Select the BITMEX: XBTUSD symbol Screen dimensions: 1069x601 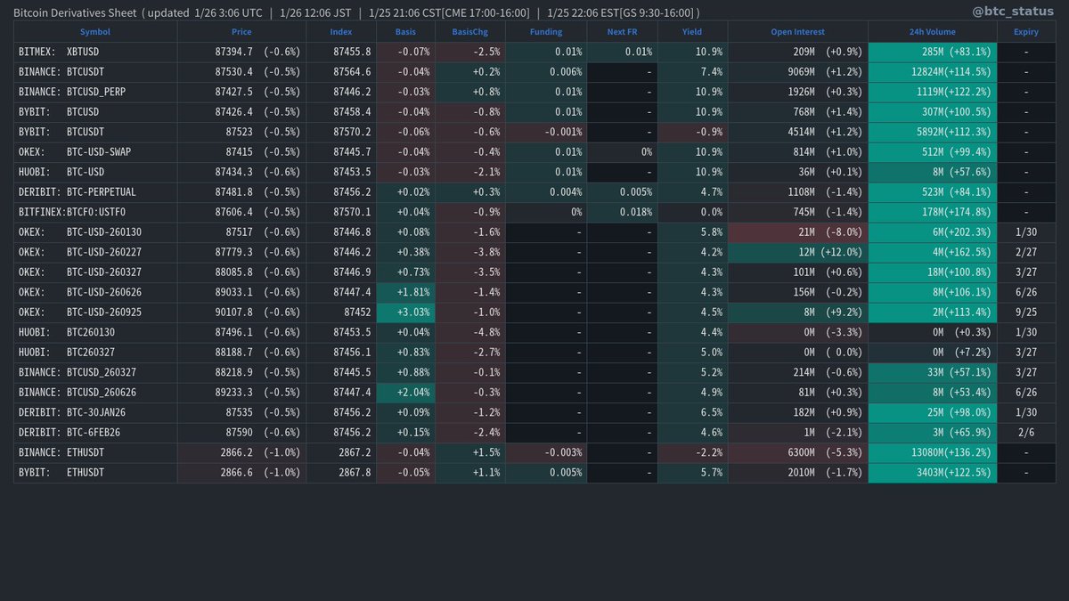[x=59, y=53]
